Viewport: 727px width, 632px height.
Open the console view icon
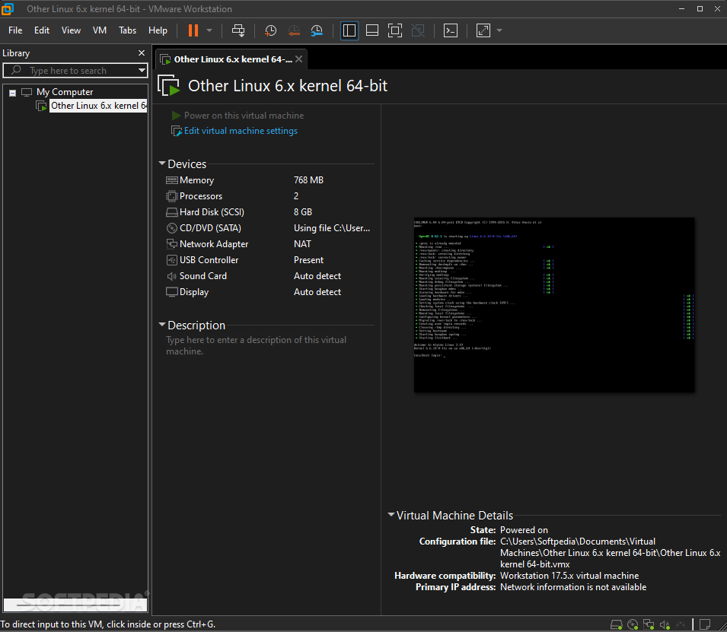451,30
